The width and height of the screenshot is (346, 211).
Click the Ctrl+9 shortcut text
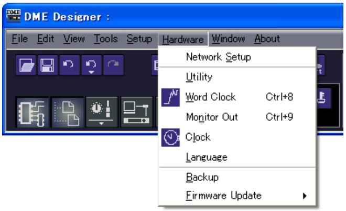click(279, 117)
